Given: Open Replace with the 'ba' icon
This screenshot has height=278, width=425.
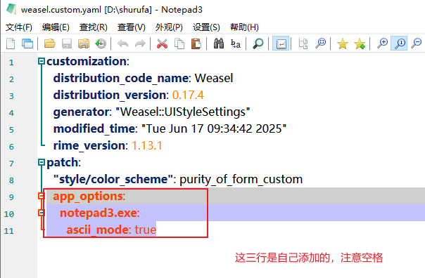Looking at the screenshot, I should [236, 44].
